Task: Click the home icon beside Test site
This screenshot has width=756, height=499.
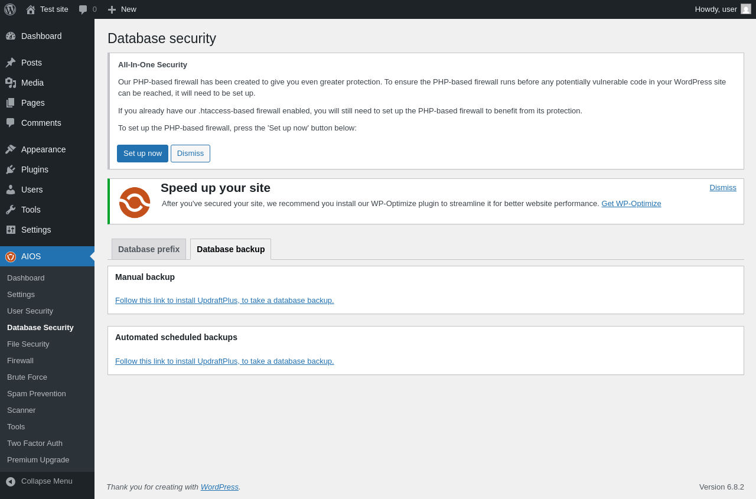Action: tap(31, 9)
